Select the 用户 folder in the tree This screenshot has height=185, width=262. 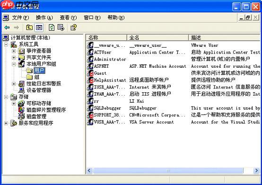[x=39, y=70]
